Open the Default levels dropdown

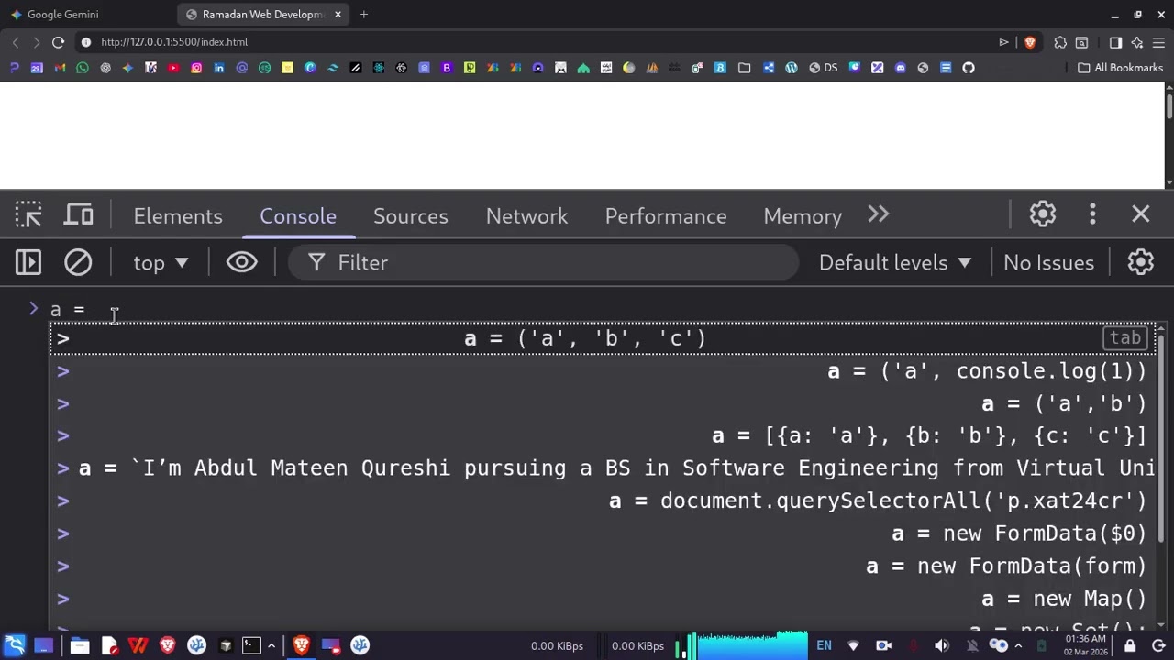pos(895,263)
